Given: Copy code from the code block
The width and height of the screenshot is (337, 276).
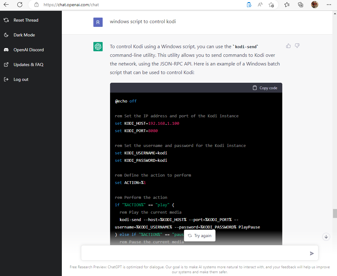Looking at the screenshot, I should pyautogui.click(x=265, y=88).
